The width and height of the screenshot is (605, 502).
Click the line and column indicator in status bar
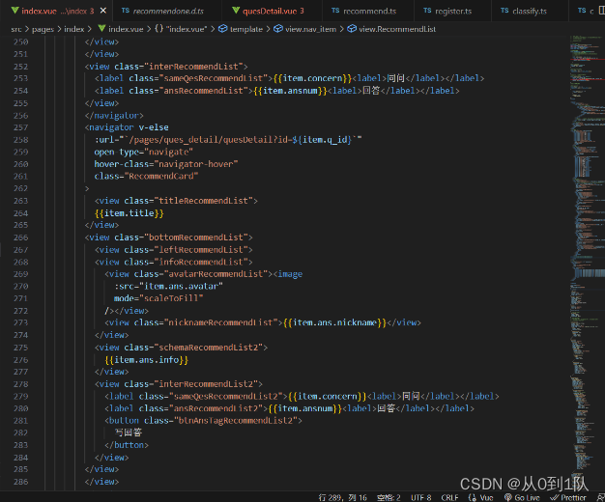point(343,497)
